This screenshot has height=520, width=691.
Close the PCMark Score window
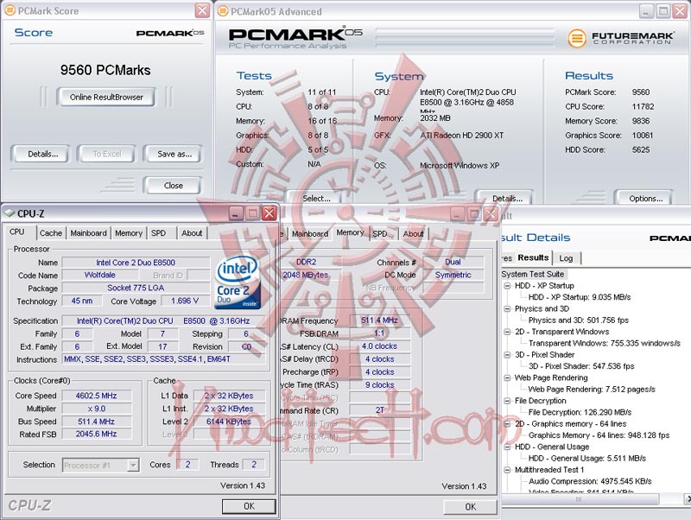point(202,10)
